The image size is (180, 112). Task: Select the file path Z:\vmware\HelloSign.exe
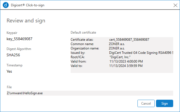(x=90, y=93)
